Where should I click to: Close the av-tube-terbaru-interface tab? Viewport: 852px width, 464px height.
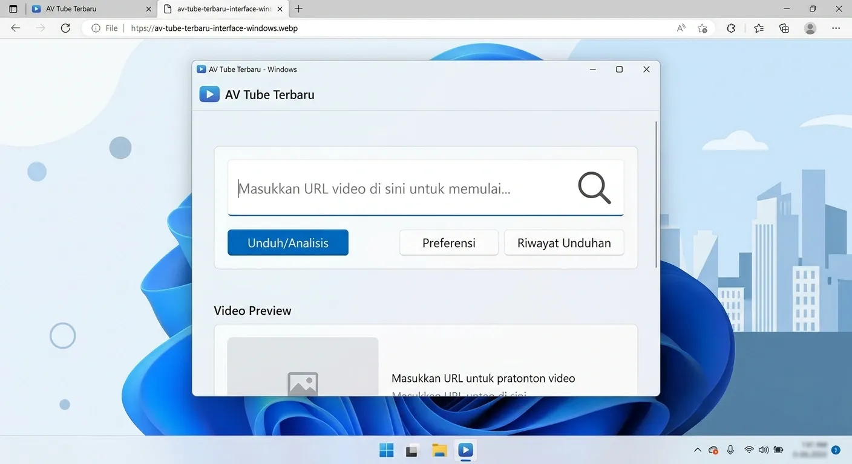280,9
